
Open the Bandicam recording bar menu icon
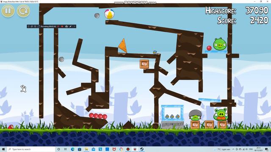click(28, 26)
